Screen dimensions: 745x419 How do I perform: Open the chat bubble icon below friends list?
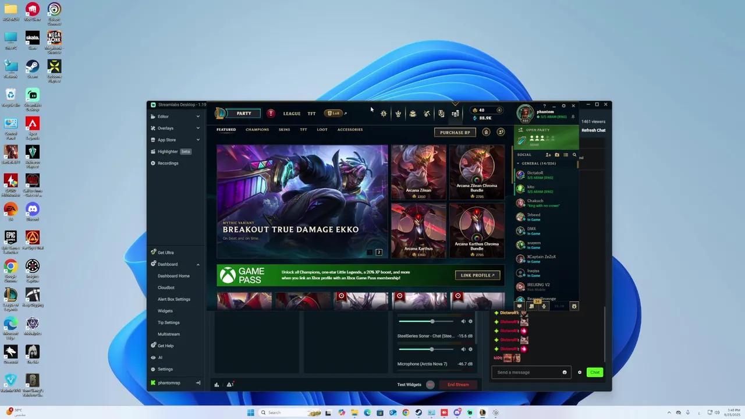tap(519, 306)
